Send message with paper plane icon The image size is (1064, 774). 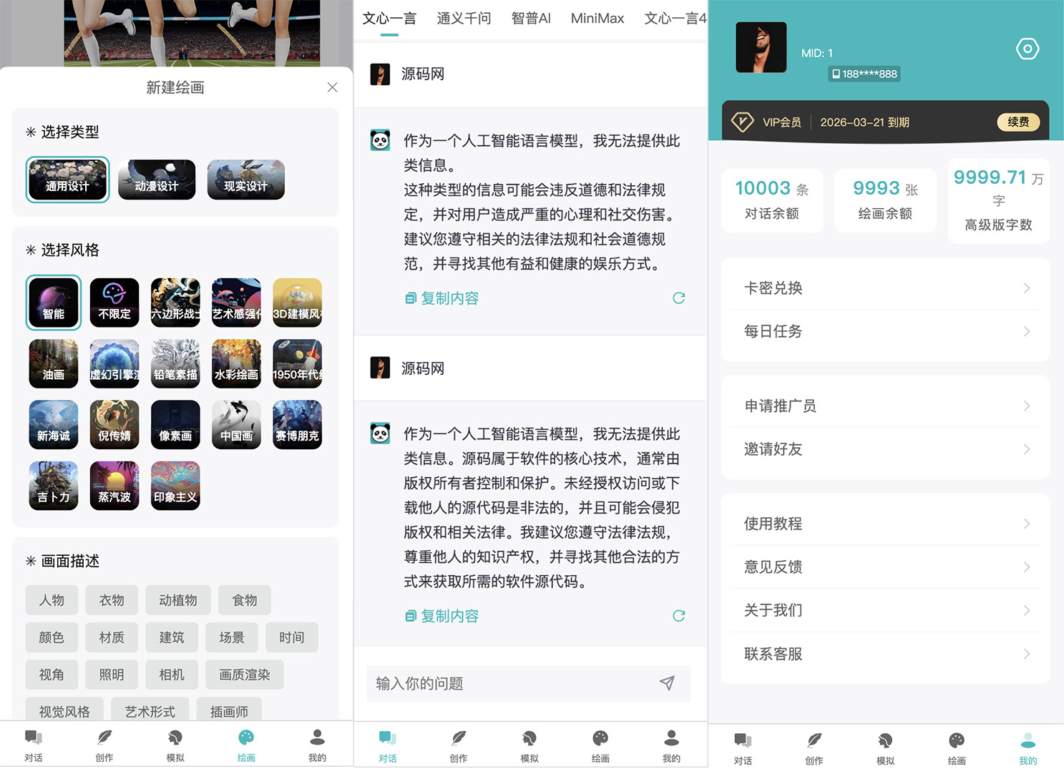[667, 683]
